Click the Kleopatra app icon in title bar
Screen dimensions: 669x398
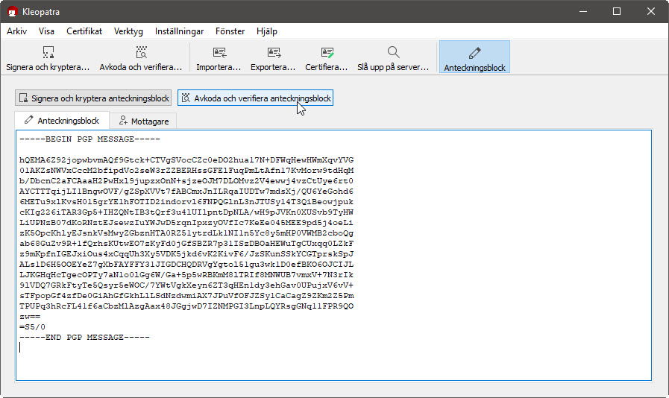(12, 11)
